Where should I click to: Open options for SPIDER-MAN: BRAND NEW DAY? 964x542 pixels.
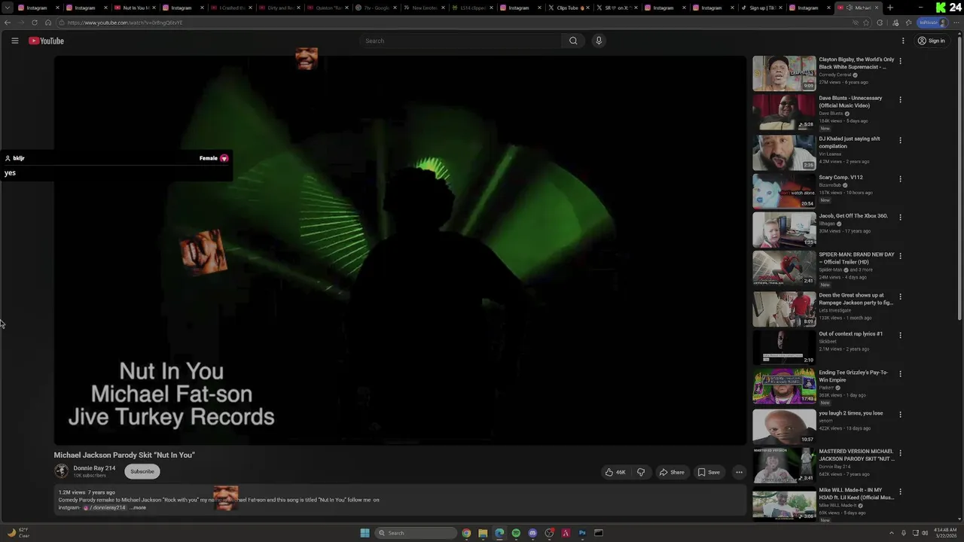(900, 255)
